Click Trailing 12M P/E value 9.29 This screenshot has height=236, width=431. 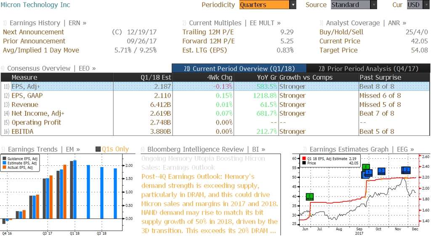click(287, 32)
